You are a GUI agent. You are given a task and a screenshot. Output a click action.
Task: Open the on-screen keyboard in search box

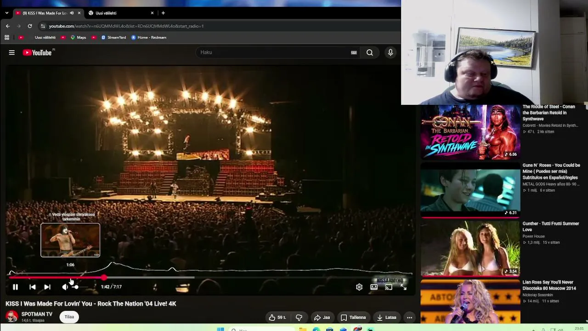(354, 52)
